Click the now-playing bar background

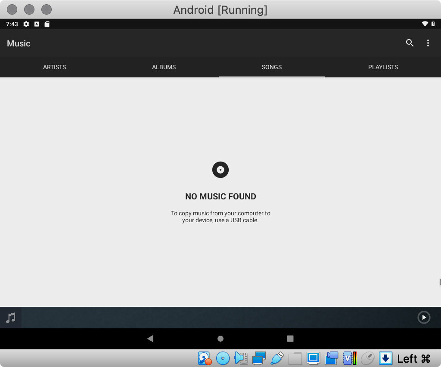point(215,318)
